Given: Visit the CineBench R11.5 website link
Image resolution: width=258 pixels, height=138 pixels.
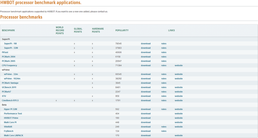Looking at the screenshot, I should point(178,101).
